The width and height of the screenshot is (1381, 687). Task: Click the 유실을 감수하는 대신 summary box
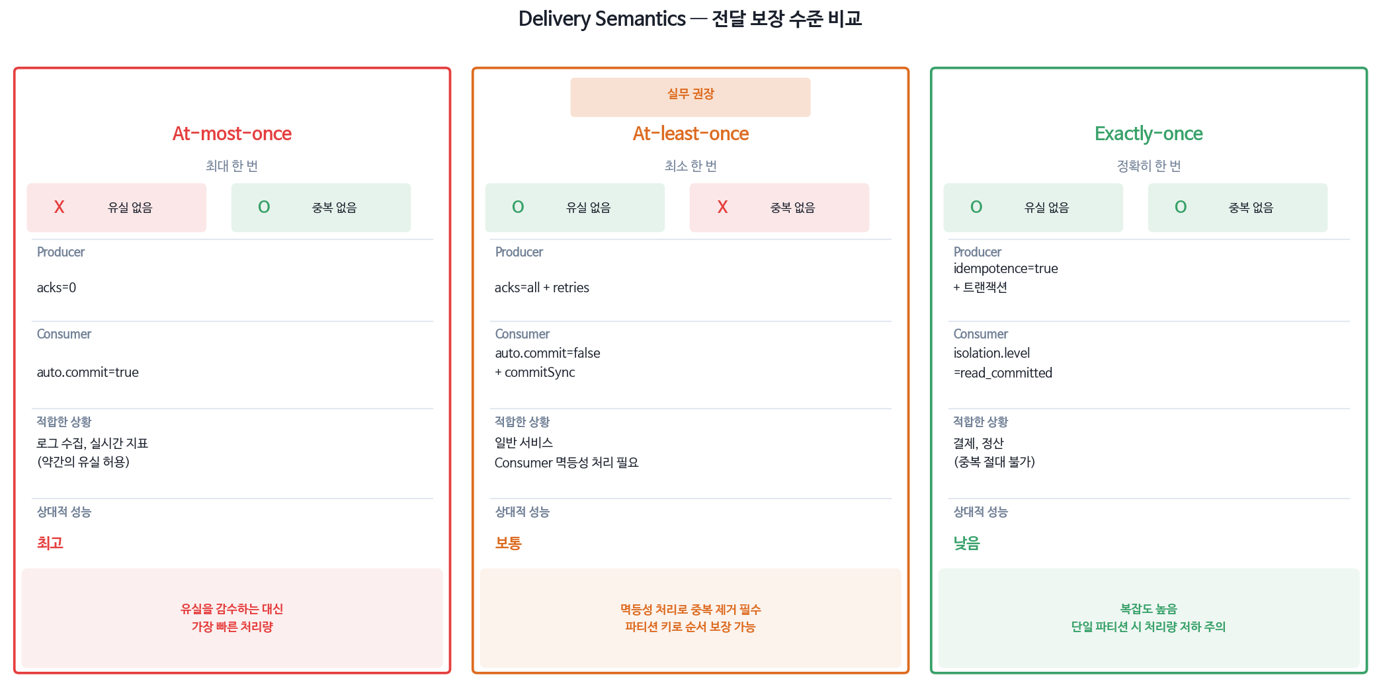click(x=232, y=618)
